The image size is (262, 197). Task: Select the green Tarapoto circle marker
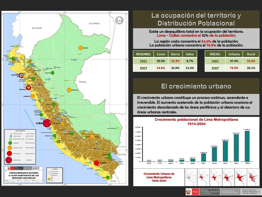pyautogui.click(x=52, y=73)
